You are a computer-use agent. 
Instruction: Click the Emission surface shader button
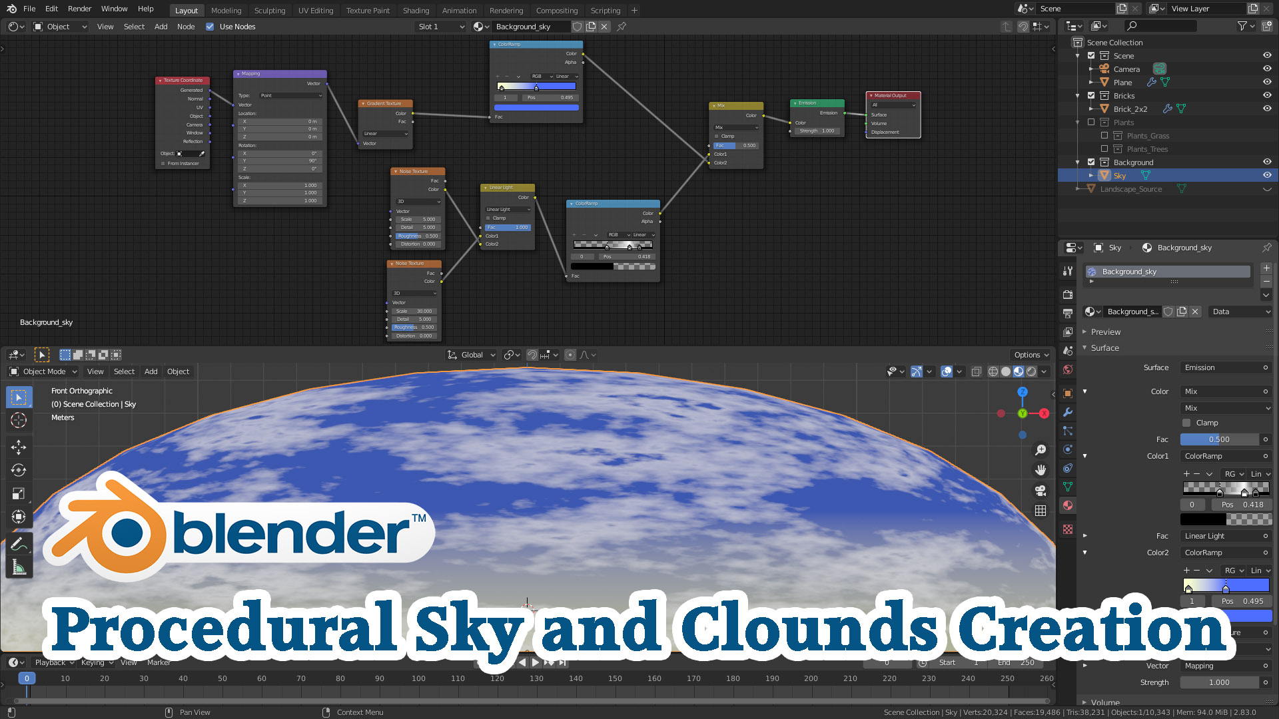pos(1226,367)
